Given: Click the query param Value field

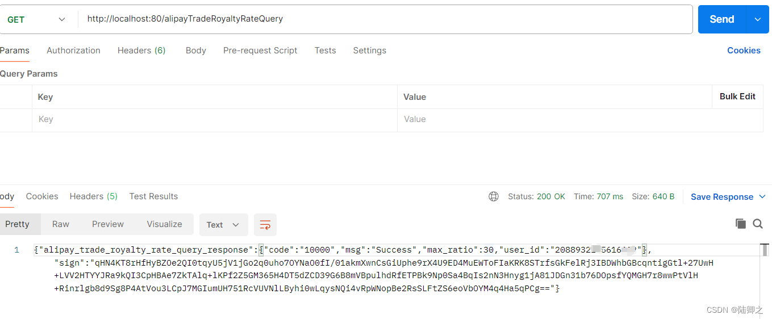Looking at the screenshot, I should coord(580,120).
